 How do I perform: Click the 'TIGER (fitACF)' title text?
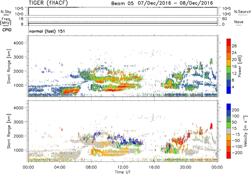click(48, 3)
